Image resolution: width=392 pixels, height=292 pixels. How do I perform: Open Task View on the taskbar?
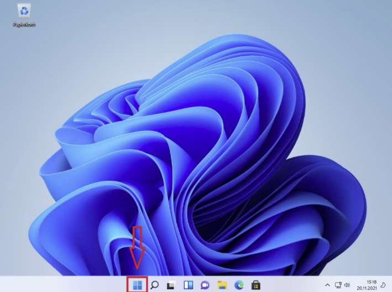(x=171, y=285)
